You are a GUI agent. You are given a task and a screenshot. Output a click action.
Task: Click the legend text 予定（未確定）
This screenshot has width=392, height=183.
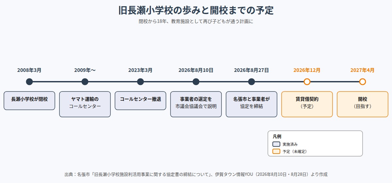295,151
